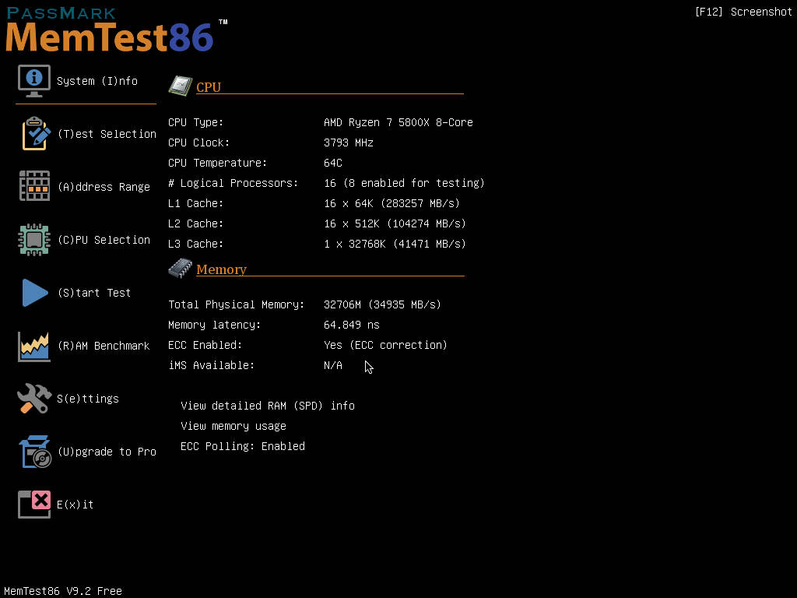Click the Address Range grid icon
Screen dimensions: 797x598
pos(34,186)
